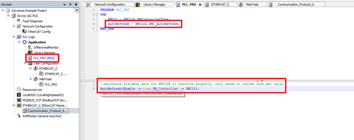Click the DifferentialMonitor icon
The width and height of the screenshot is (354, 140).
[x=30, y=47]
